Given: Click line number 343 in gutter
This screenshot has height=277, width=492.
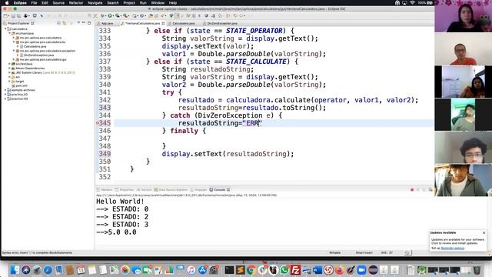Looking at the screenshot, I should point(105,108).
